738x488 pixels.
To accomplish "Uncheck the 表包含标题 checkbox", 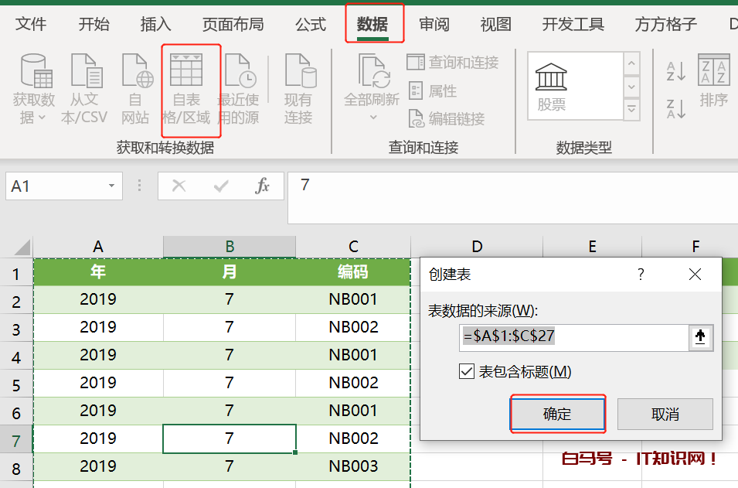I will coord(466,371).
